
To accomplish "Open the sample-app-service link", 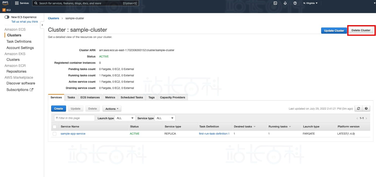I will pos(73,134).
